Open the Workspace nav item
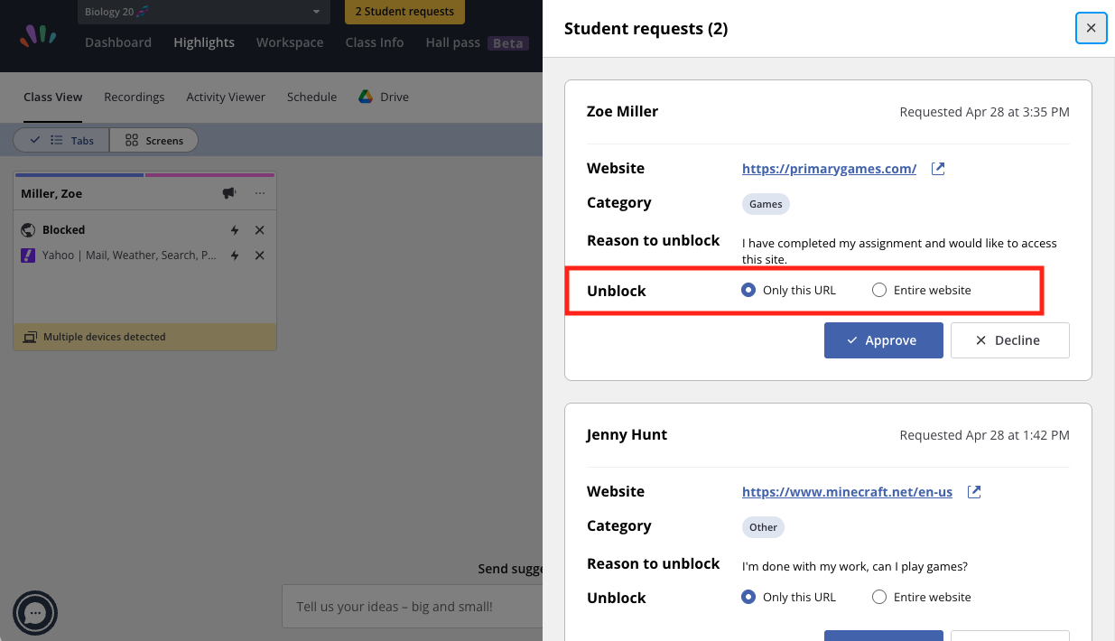This screenshot has width=1115, height=641. tap(290, 42)
